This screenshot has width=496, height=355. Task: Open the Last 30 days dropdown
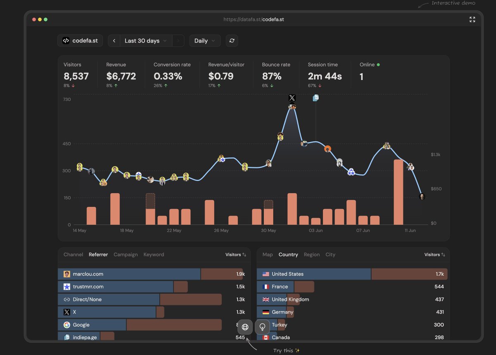pyautogui.click(x=146, y=41)
